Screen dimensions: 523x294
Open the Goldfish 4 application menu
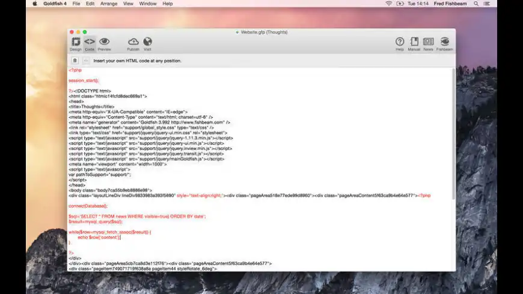55,4
